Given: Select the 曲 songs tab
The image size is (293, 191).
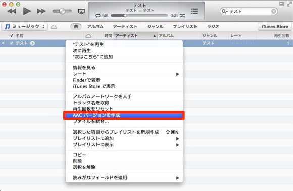Looking at the screenshot, I should coord(76,27).
